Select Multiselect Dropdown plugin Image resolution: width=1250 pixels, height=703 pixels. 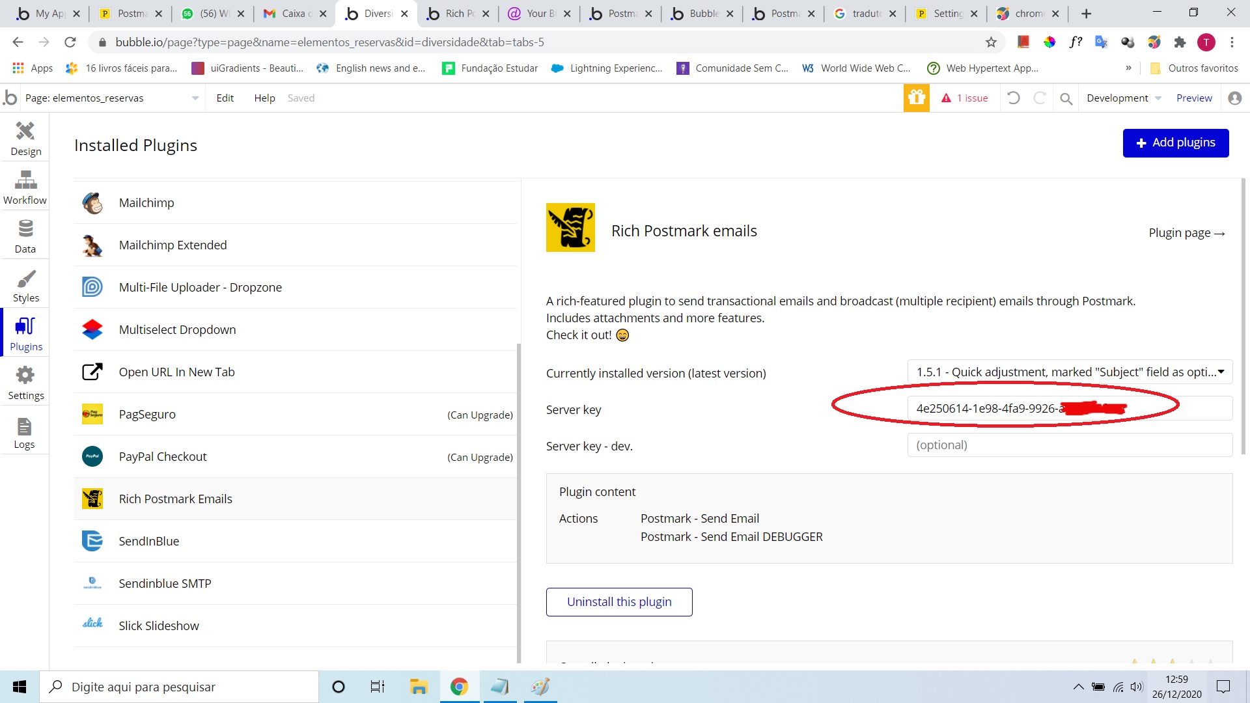point(296,329)
